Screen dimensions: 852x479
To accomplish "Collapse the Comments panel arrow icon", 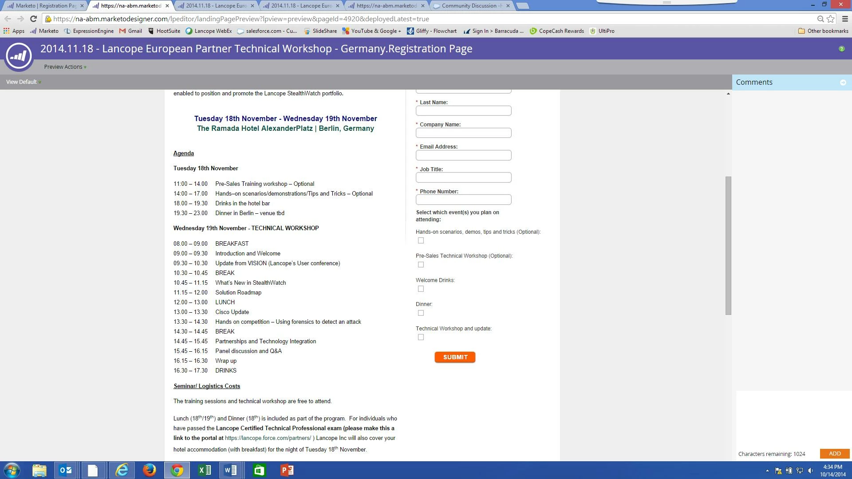I will click(x=843, y=82).
